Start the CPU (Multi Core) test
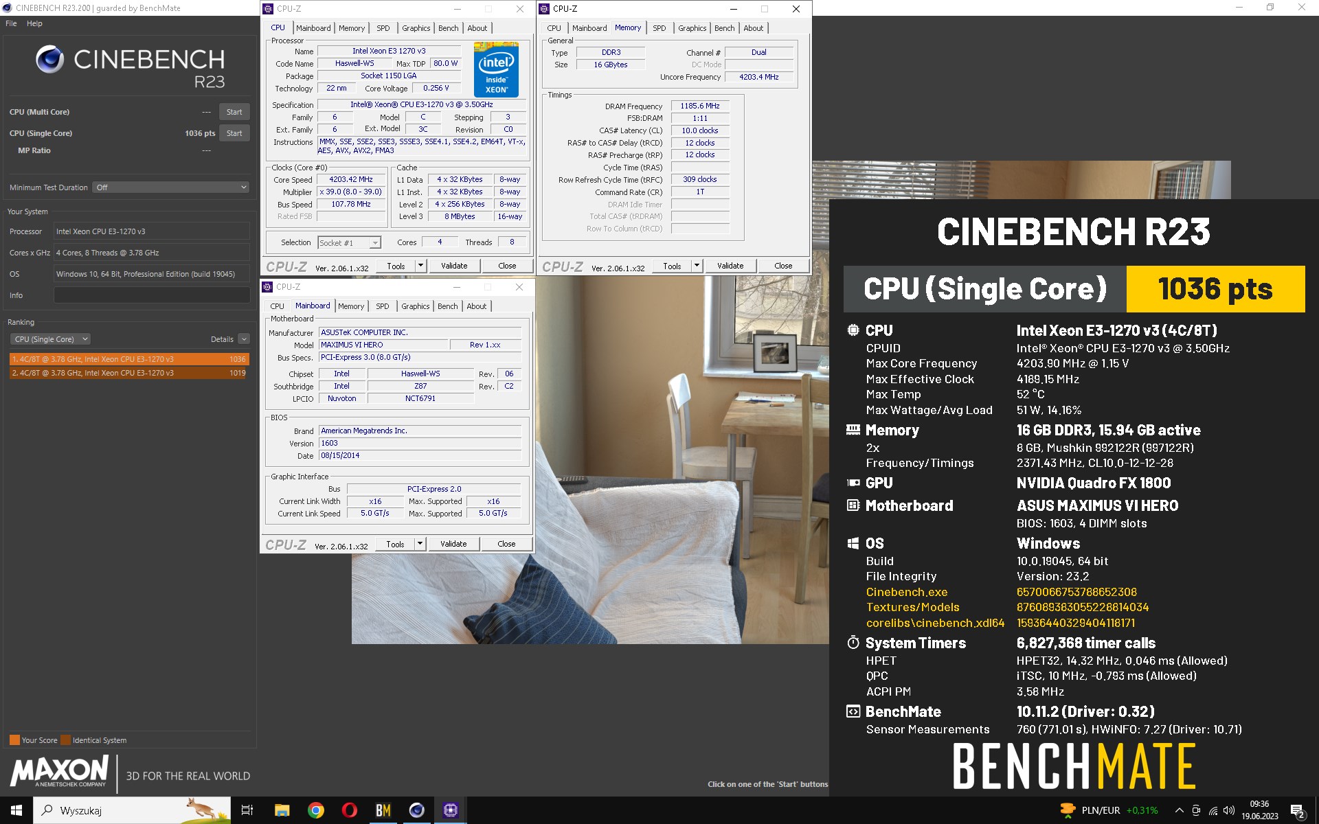The height and width of the screenshot is (824, 1319). (x=234, y=112)
